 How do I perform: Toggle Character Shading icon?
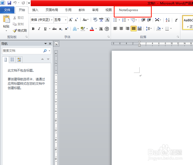tap(101, 29)
